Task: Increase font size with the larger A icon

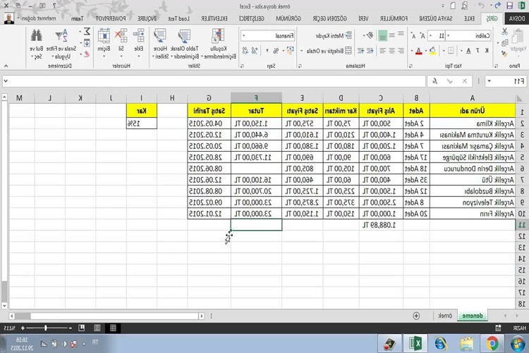Action: tap(422, 35)
